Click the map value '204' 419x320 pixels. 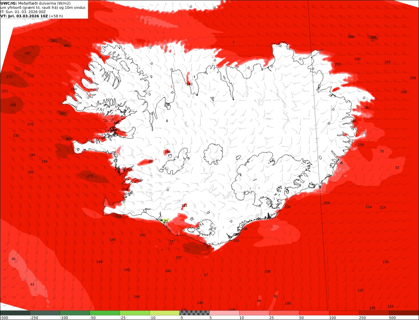click(327, 203)
